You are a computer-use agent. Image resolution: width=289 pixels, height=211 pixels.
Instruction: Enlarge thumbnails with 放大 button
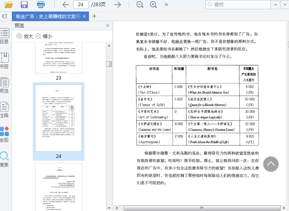click(25, 36)
